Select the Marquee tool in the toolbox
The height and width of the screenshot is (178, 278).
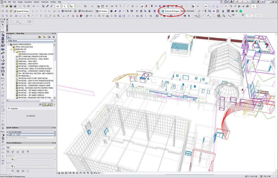3,28
